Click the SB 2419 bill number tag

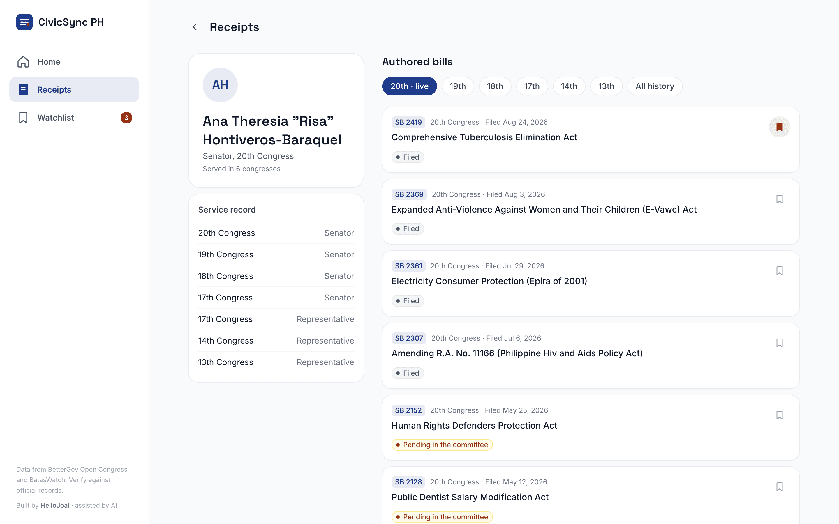tap(408, 122)
